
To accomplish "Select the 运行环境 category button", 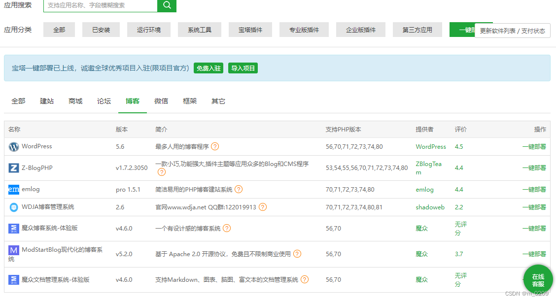I will [148, 30].
